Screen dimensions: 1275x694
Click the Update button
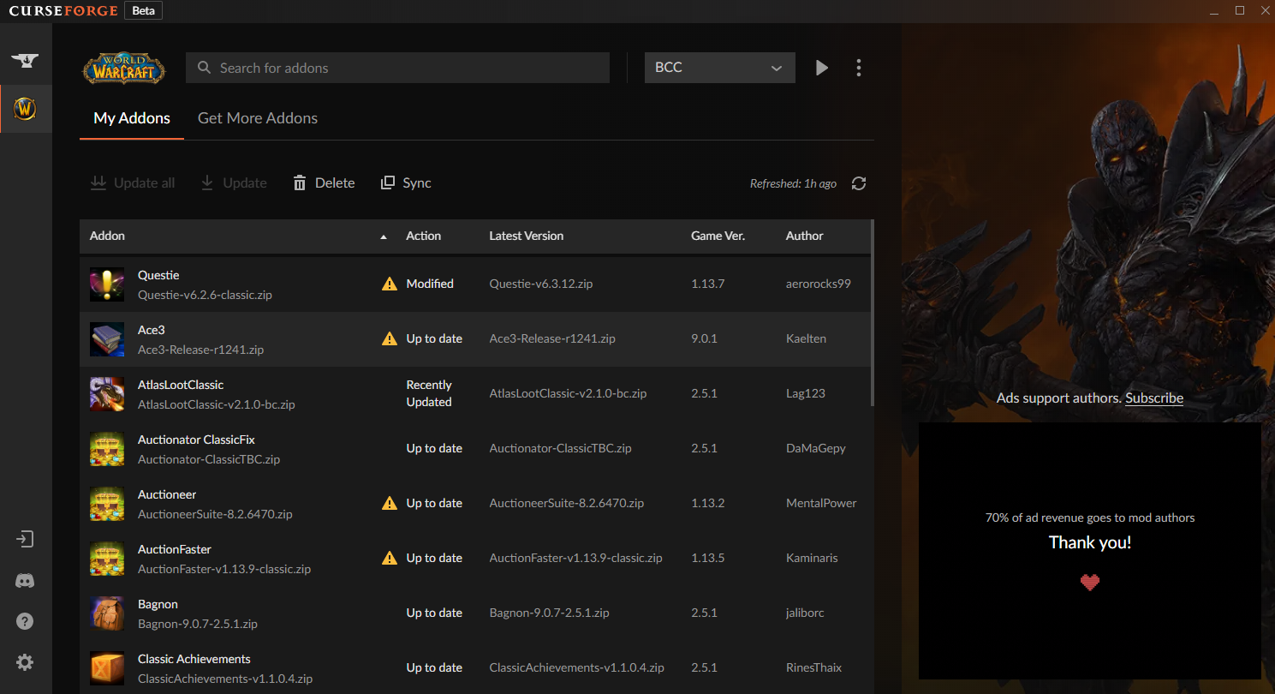(233, 182)
